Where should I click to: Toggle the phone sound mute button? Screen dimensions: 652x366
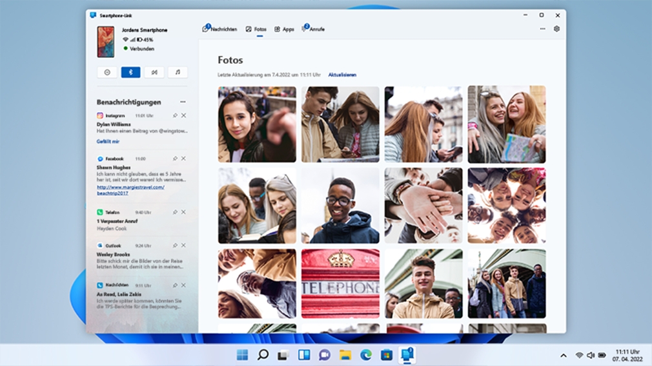(x=154, y=73)
